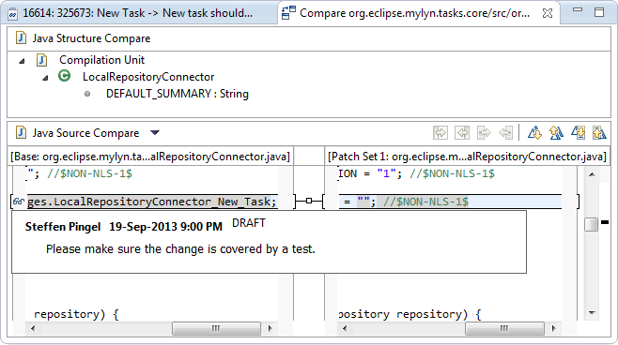
Task: Click right pane horizontal scroll left arrow
Action: point(345,328)
